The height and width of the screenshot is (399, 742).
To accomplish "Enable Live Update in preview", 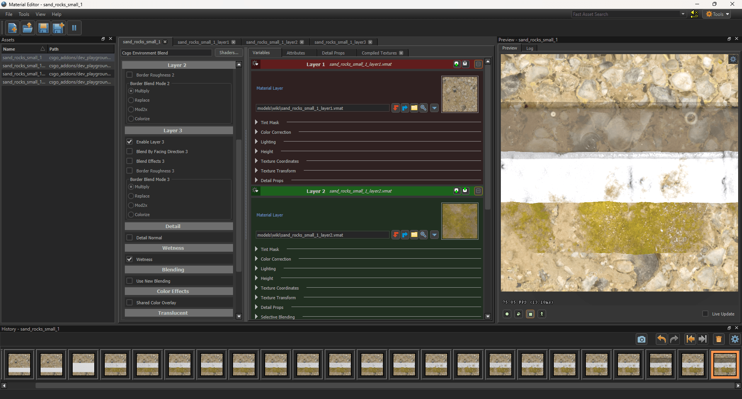I will point(705,314).
